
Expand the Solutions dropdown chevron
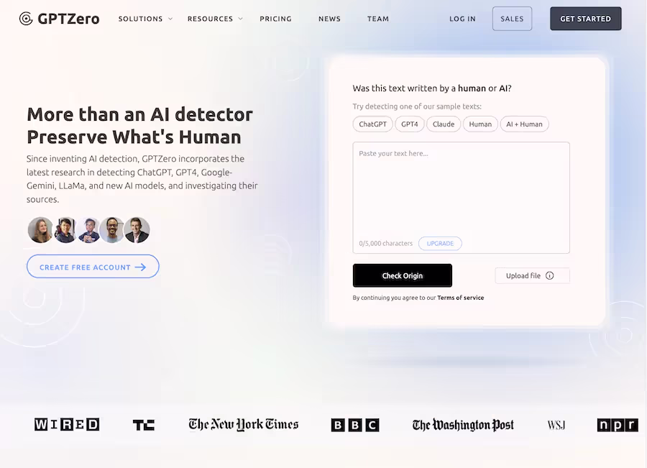pos(170,19)
